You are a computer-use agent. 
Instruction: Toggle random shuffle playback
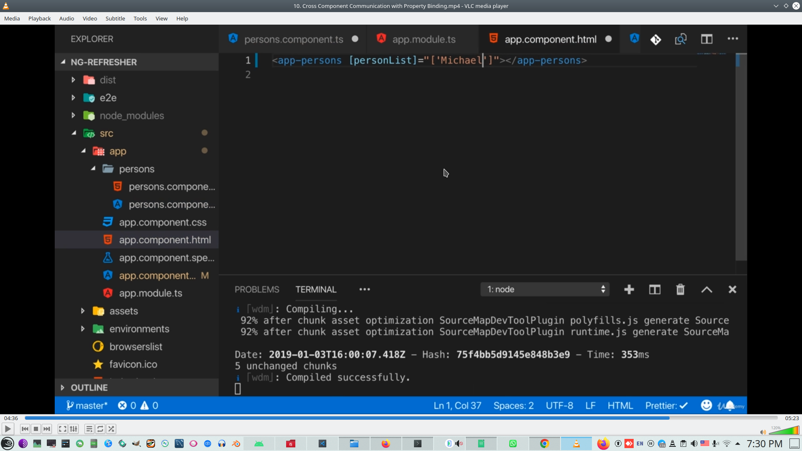pos(111,429)
